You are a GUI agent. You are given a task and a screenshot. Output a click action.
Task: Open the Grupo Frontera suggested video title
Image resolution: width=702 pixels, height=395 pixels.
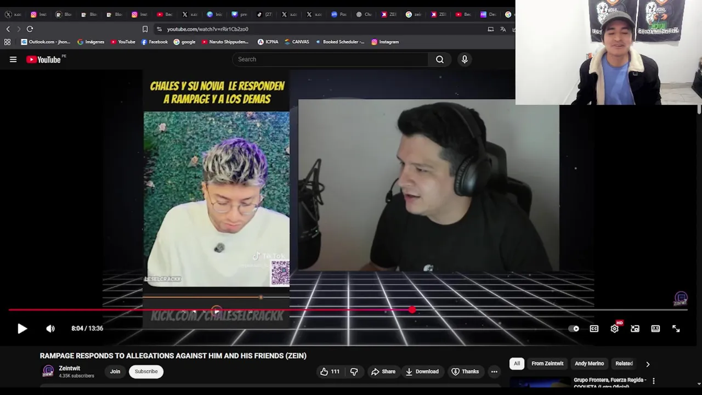coord(609,382)
